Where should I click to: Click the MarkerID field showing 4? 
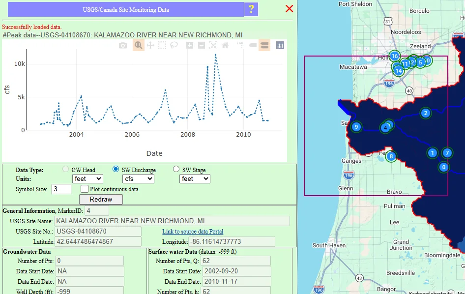point(97,211)
